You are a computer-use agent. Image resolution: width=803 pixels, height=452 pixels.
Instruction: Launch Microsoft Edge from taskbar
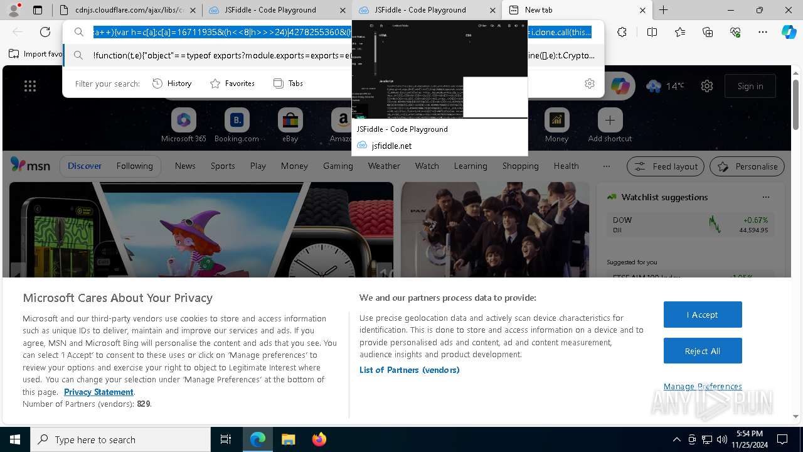[258, 439]
